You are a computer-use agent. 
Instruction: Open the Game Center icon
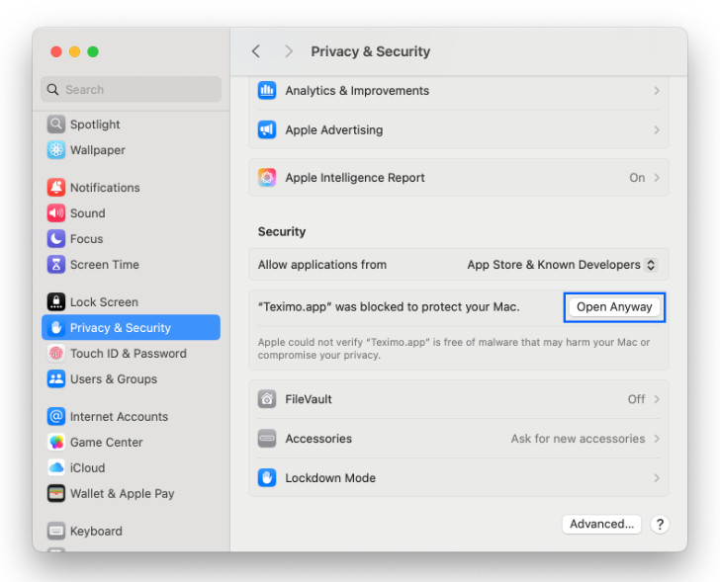(x=56, y=443)
